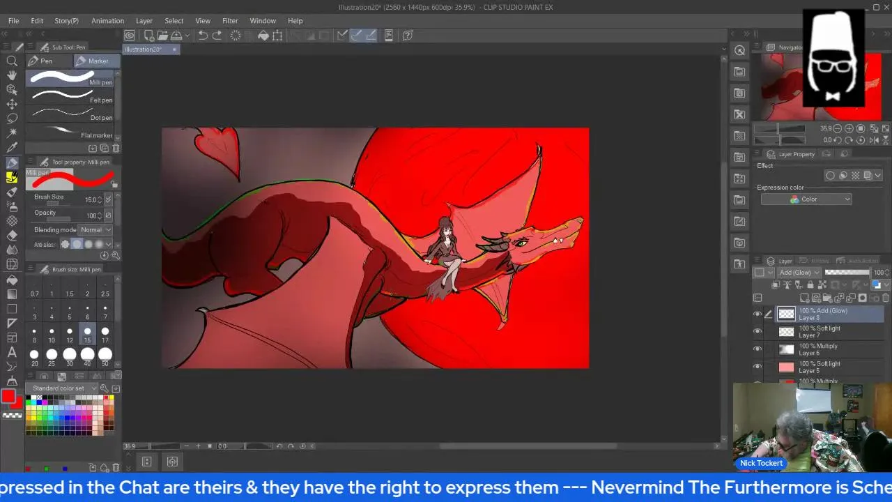The height and width of the screenshot is (502, 892).
Task: Toggle snap to grid icon
Action: coord(371,35)
